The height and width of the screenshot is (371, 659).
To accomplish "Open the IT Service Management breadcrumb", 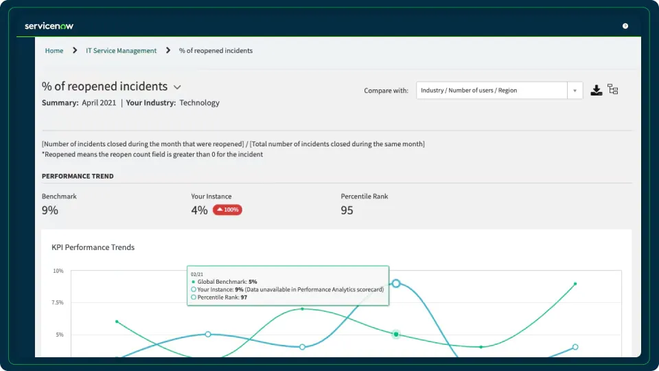I will click(121, 50).
